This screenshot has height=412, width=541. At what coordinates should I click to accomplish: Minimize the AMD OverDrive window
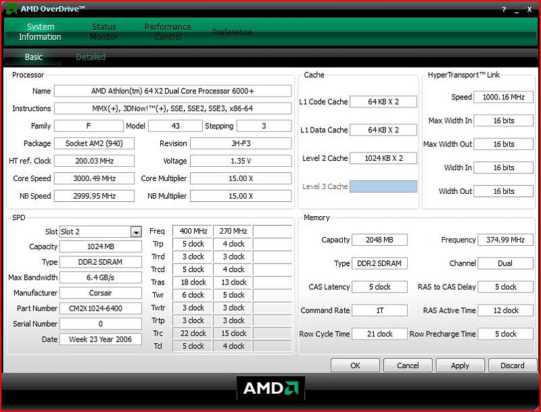pyautogui.click(x=517, y=10)
